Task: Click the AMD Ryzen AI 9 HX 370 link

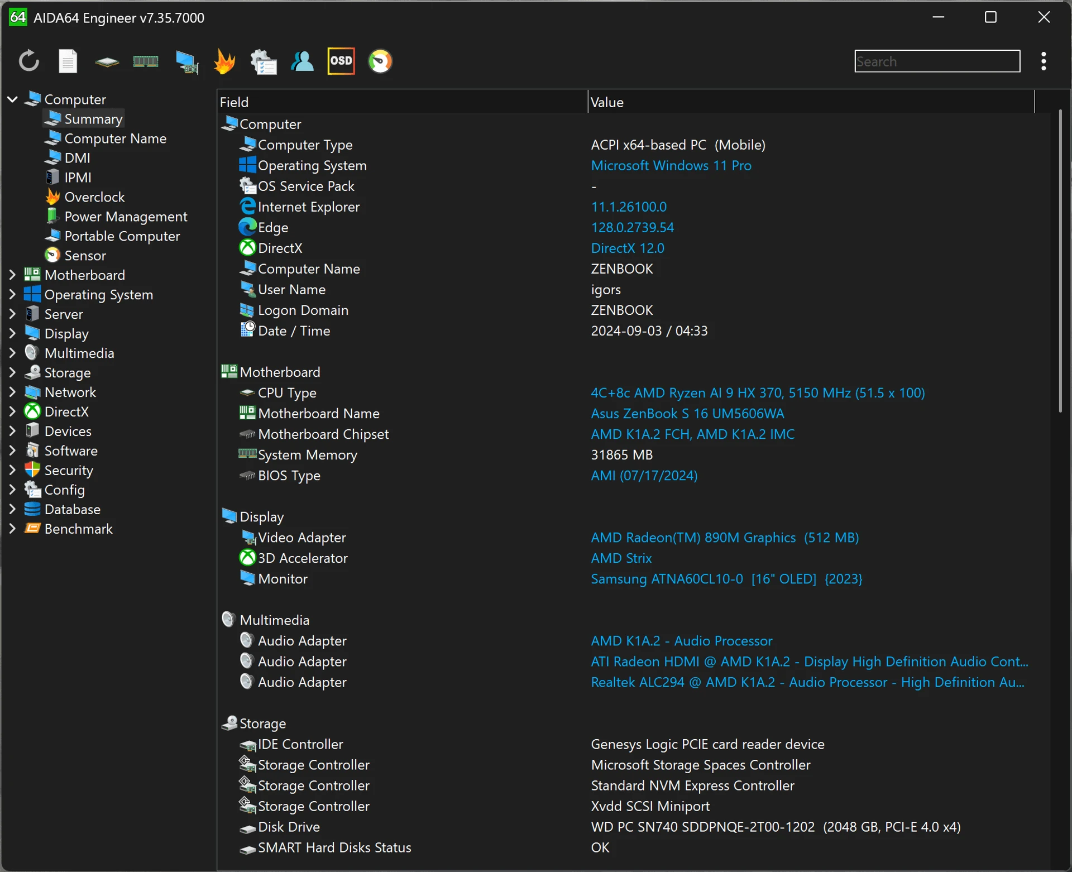Action: point(758,393)
